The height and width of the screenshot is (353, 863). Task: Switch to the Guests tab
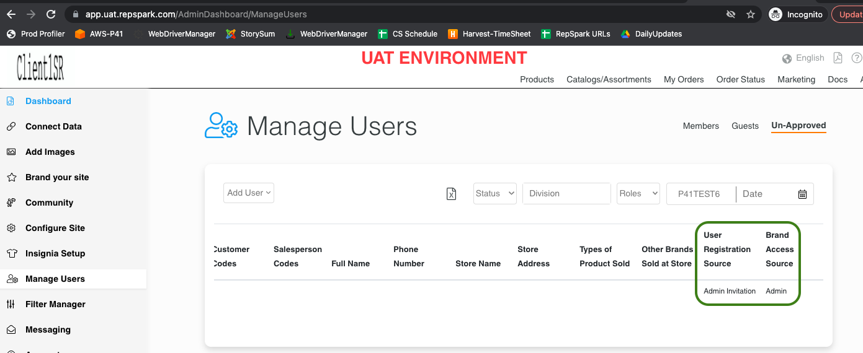click(x=745, y=126)
